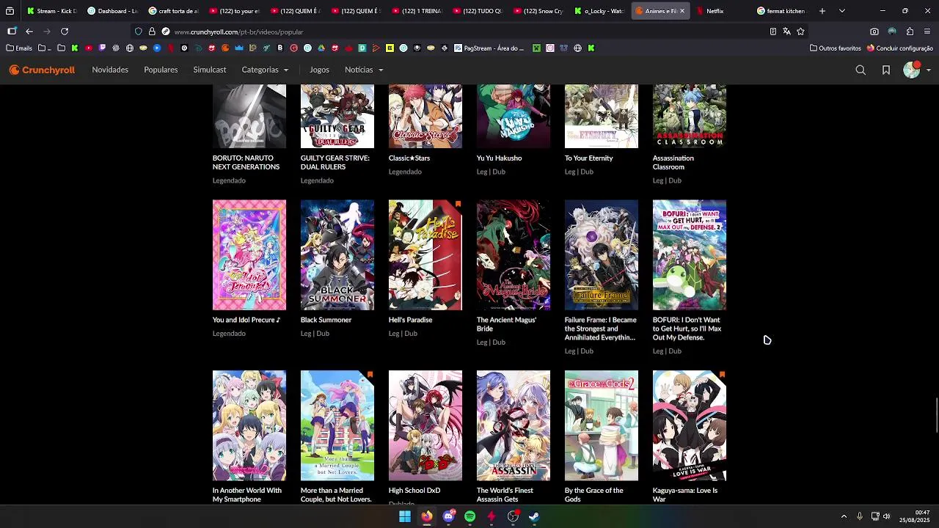Open the Failure Frame title link
This screenshot has height=528, width=939.
click(601, 329)
